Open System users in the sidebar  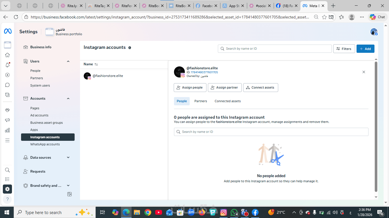point(40,85)
